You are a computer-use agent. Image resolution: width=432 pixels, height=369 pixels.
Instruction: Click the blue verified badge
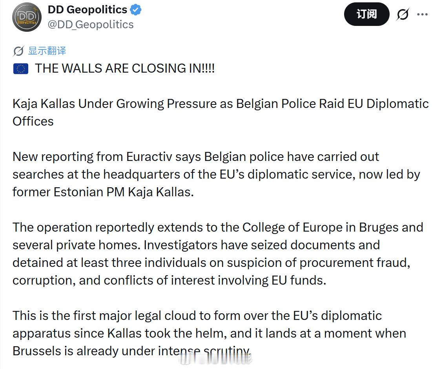tap(136, 10)
